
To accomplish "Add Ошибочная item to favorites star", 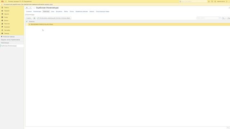I will click(x=34, y=8).
